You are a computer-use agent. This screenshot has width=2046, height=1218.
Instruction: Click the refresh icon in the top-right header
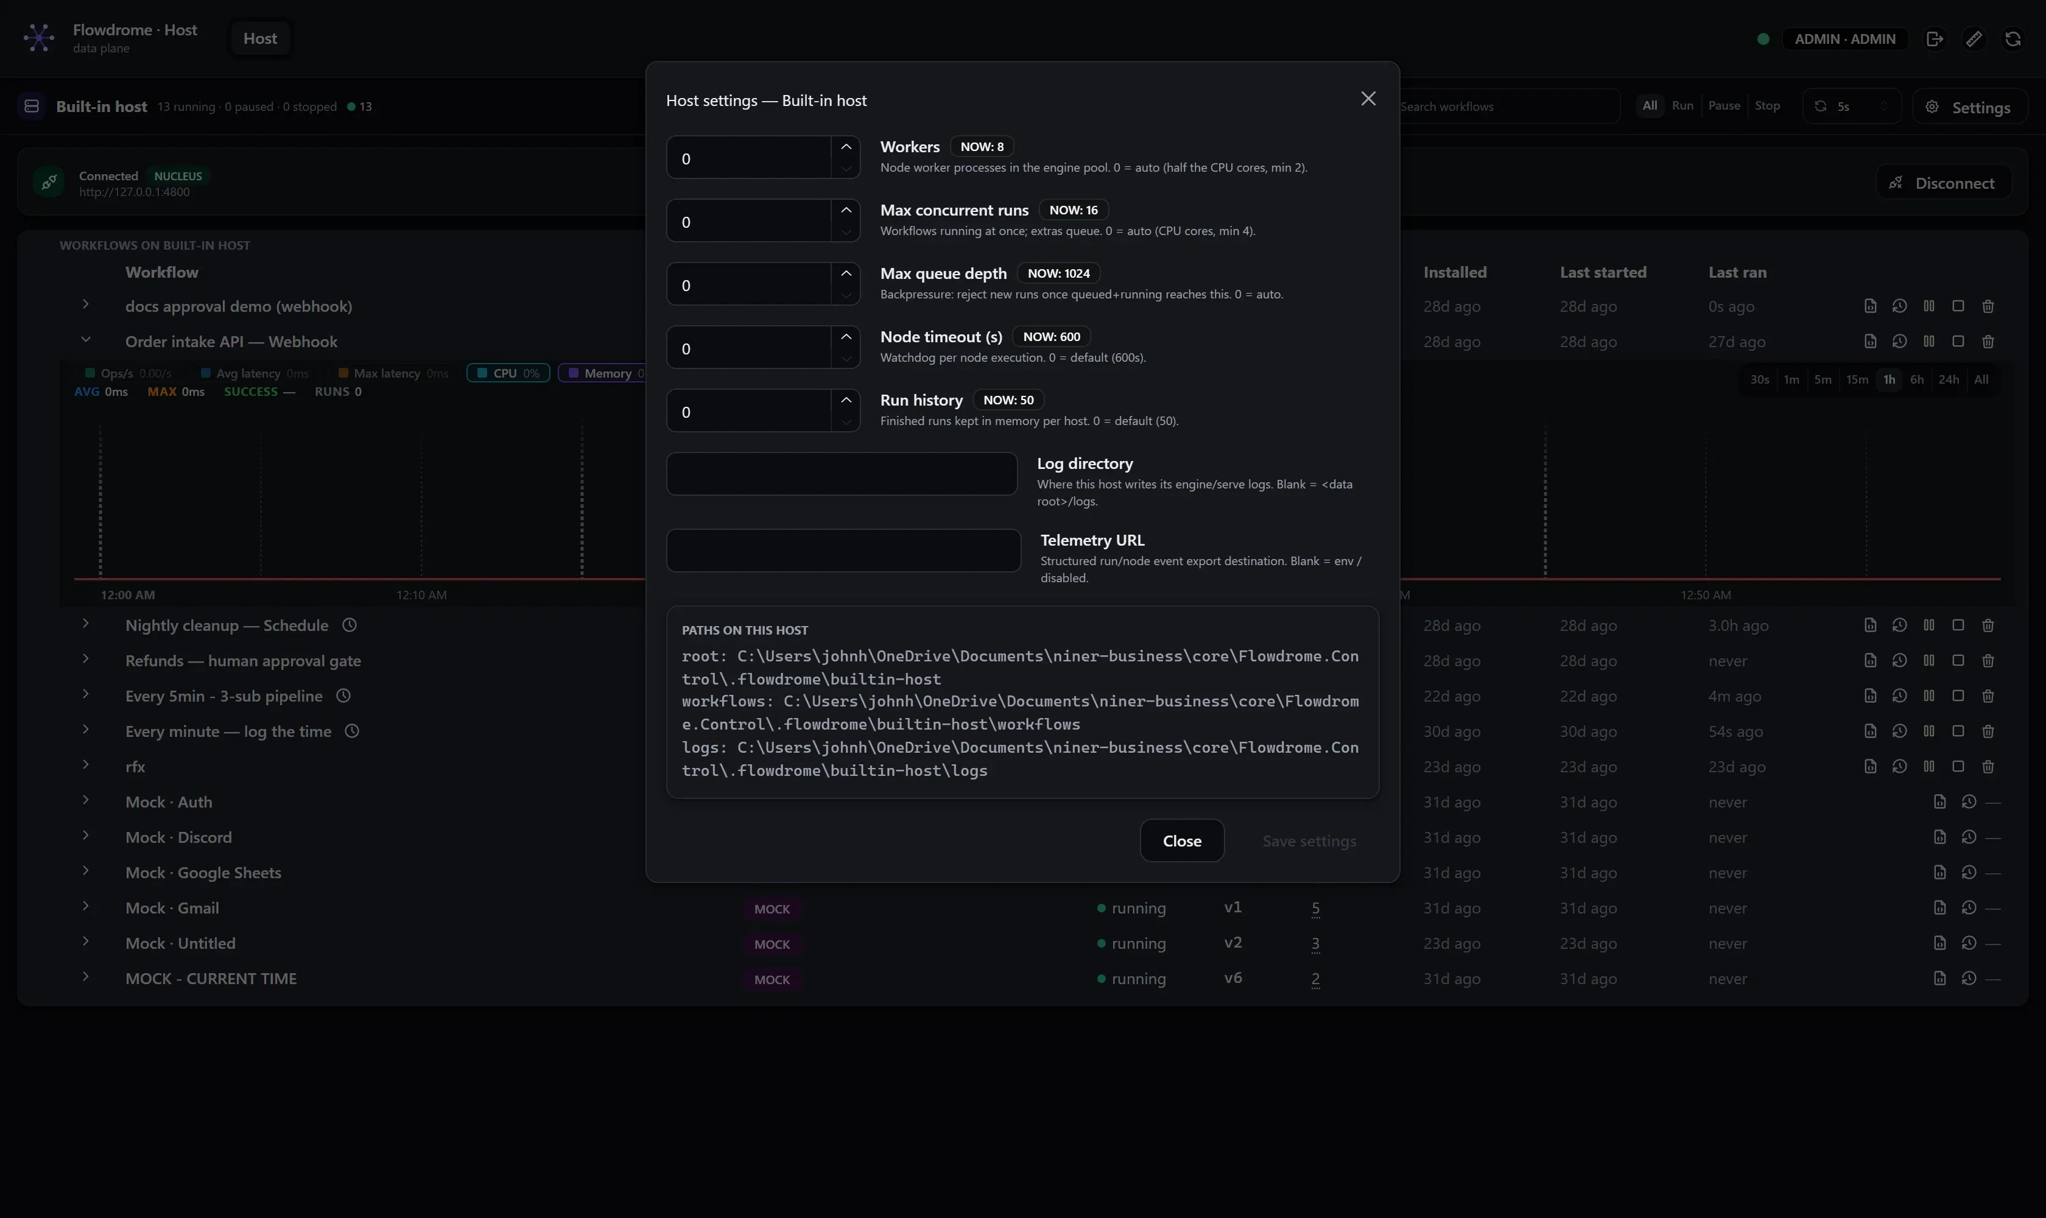(x=2013, y=38)
